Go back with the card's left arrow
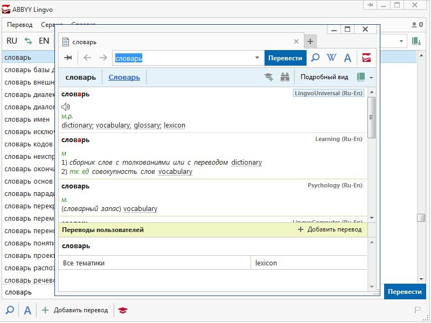This screenshot has height=323, width=431. (87, 58)
